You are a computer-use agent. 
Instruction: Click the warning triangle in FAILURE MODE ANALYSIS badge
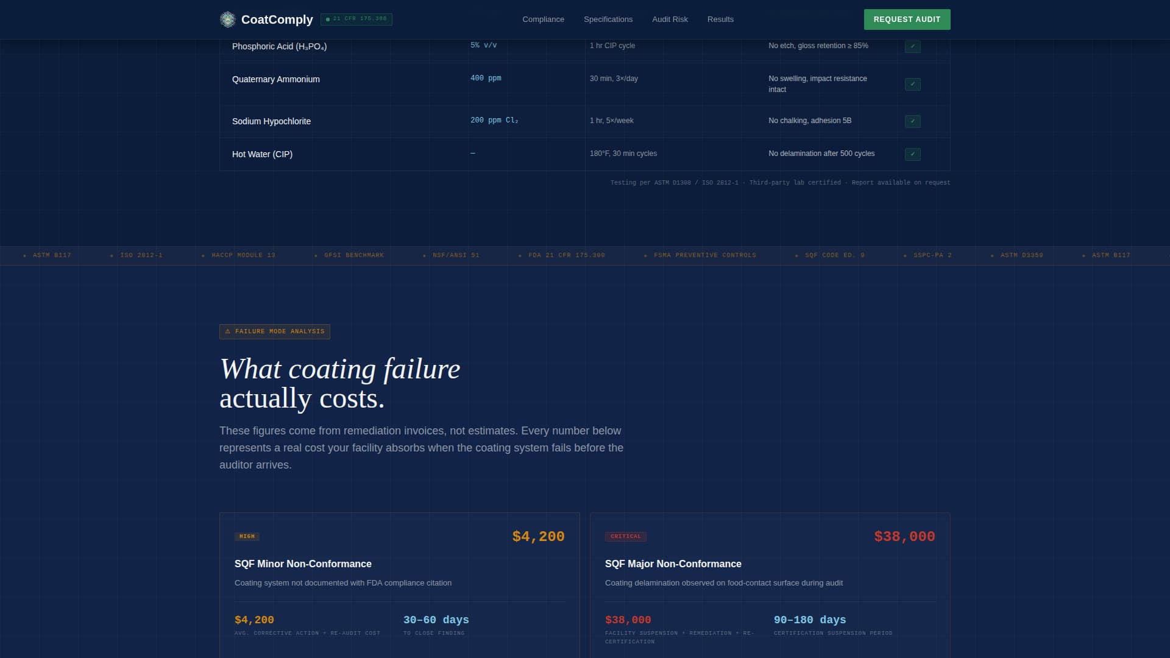(229, 331)
